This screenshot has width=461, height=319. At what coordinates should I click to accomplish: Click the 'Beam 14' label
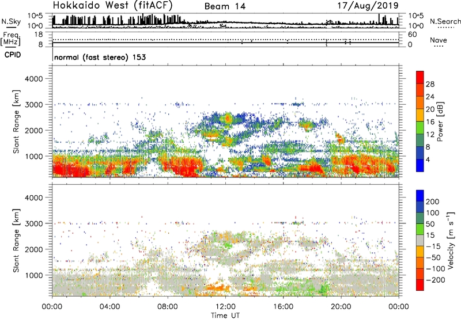pyautogui.click(x=225, y=6)
